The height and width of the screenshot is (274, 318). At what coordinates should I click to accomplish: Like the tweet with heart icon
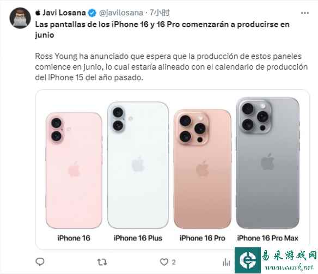click(164, 262)
